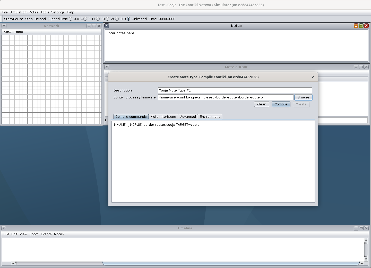This screenshot has width=371, height=268.
Task: Open the Timeline View menu
Action: pos(23,234)
